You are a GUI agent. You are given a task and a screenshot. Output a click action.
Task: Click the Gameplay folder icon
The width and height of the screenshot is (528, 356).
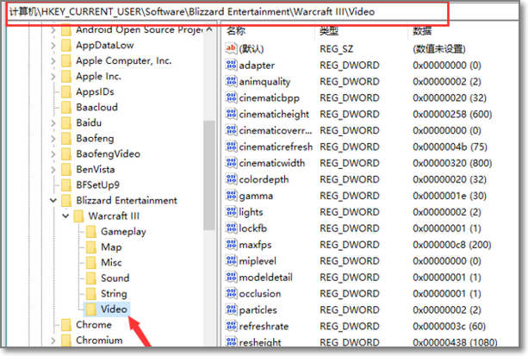(90, 232)
